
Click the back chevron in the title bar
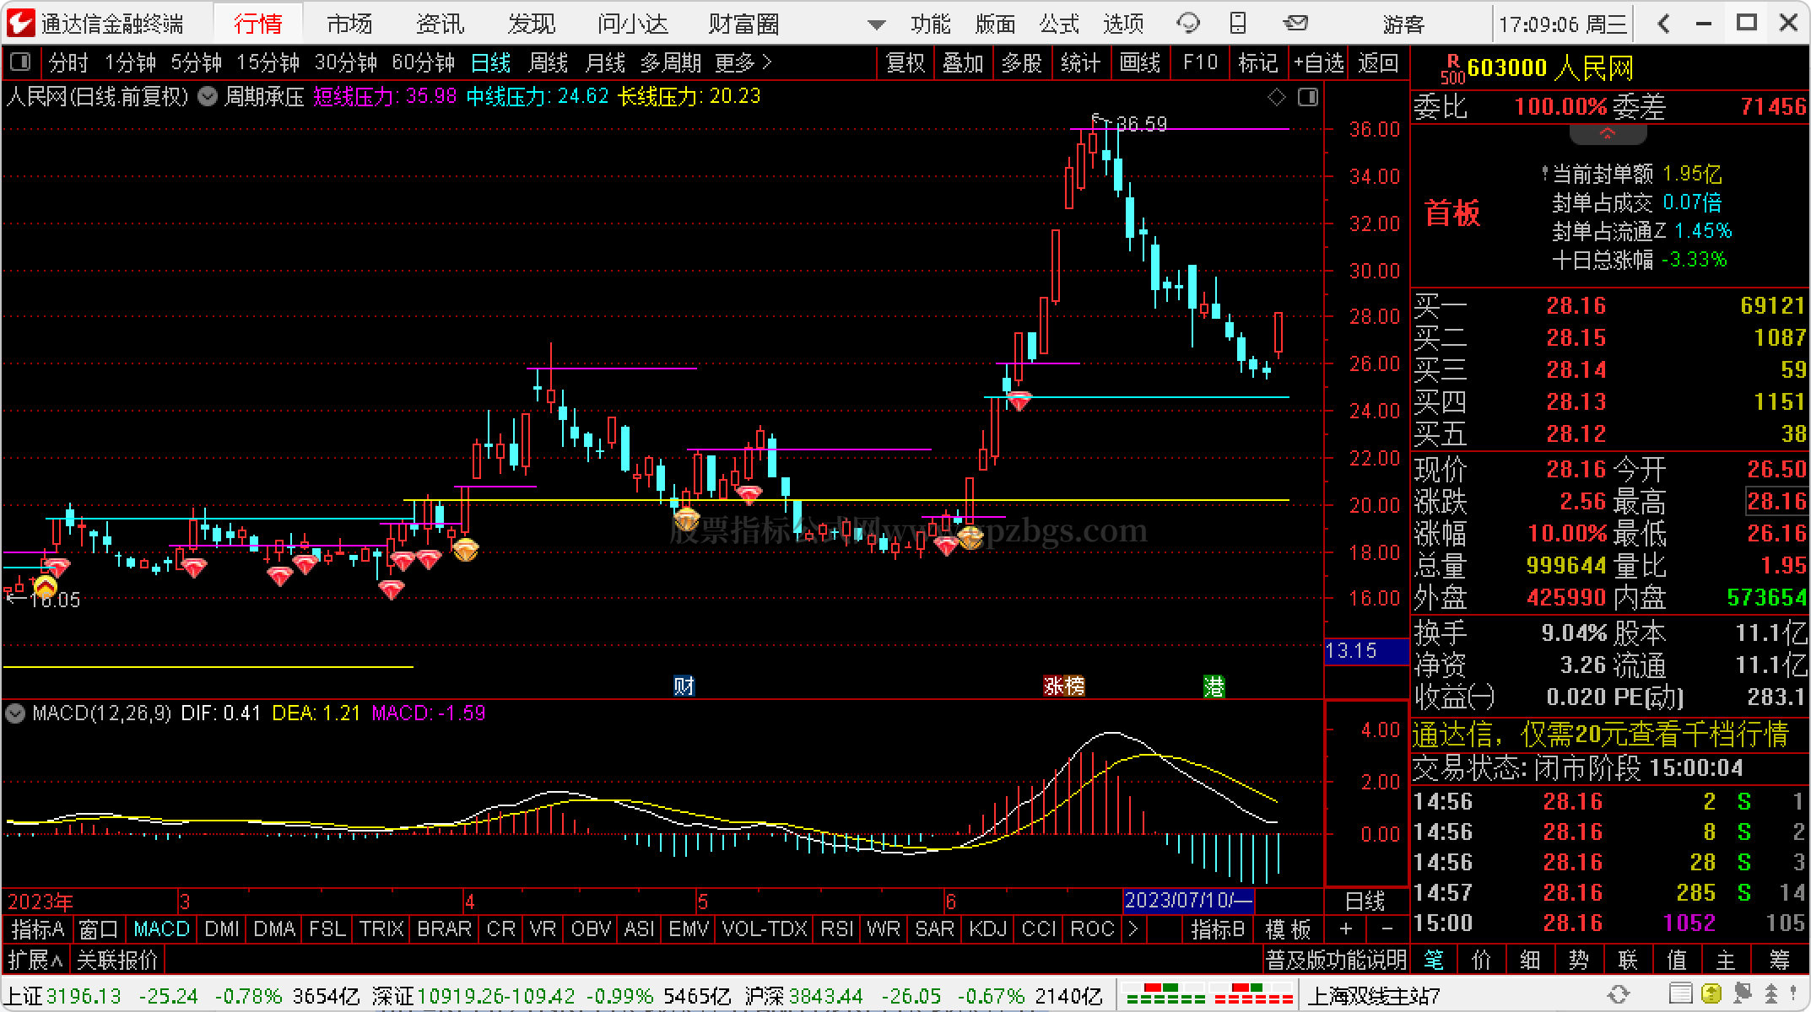coord(1664,24)
